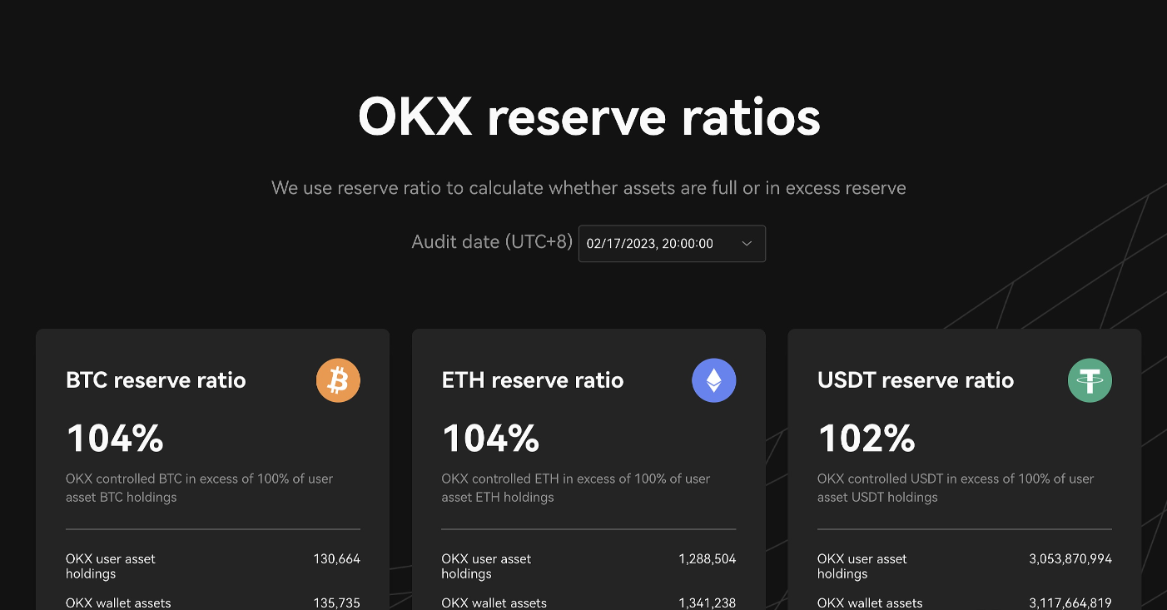This screenshot has width=1167, height=610.
Task: Click the Audit date (UTC+8) label
Action: click(492, 242)
